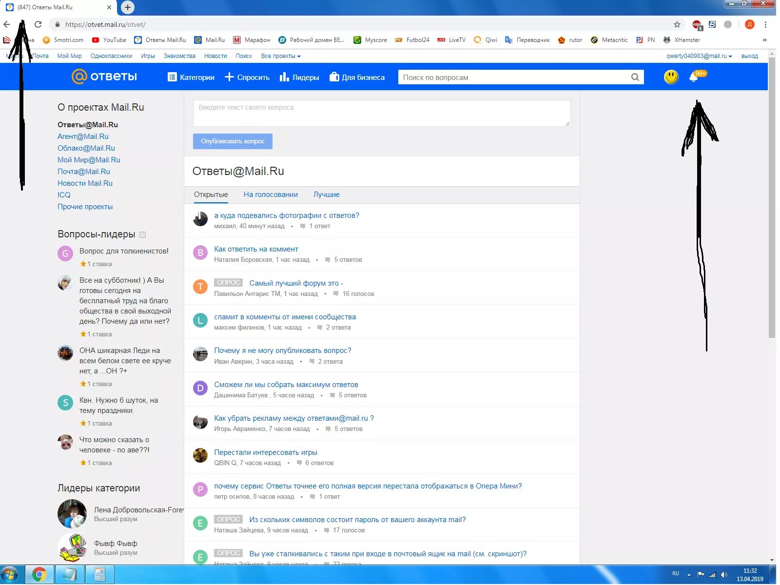This screenshot has height=585, width=780.
Task: Open the ICQ sidebar link
Action: point(64,195)
